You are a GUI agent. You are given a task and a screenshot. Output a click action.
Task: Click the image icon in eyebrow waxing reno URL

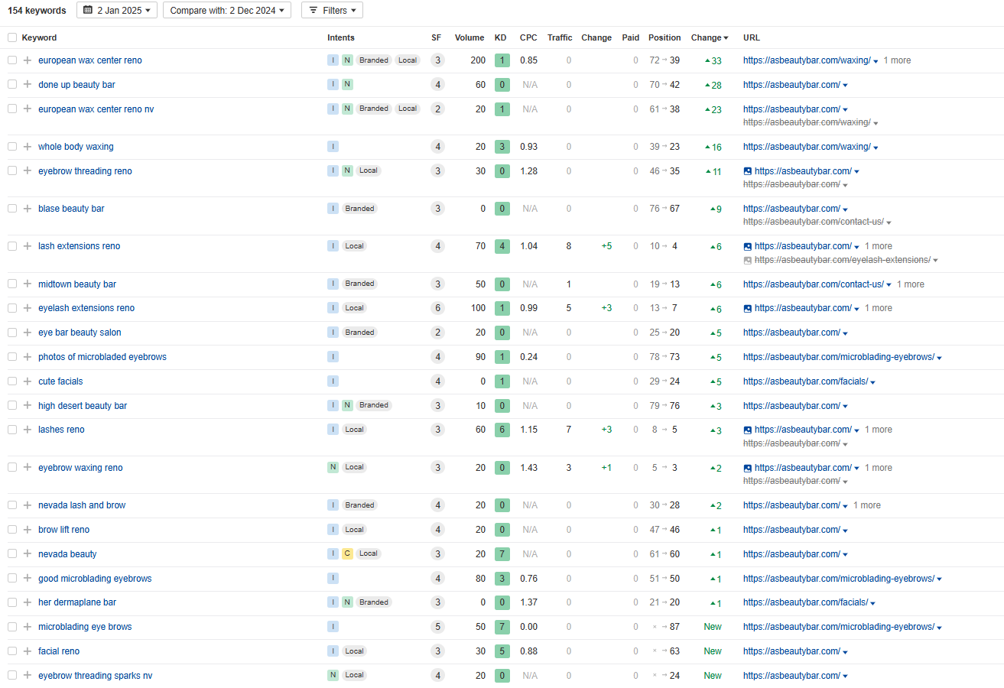pyautogui.click(x=748, y=468)
